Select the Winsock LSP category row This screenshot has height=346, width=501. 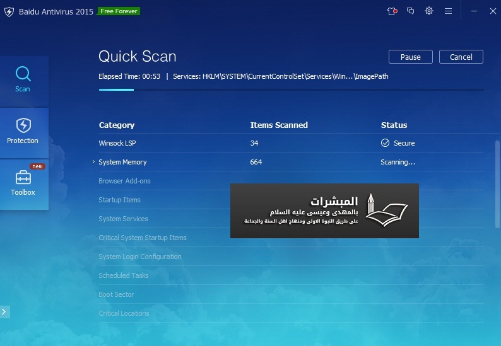117,143
